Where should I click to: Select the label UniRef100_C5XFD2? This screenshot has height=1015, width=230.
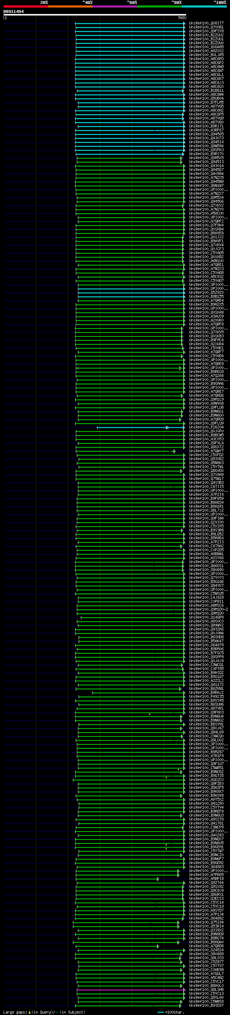coord(206,455)
